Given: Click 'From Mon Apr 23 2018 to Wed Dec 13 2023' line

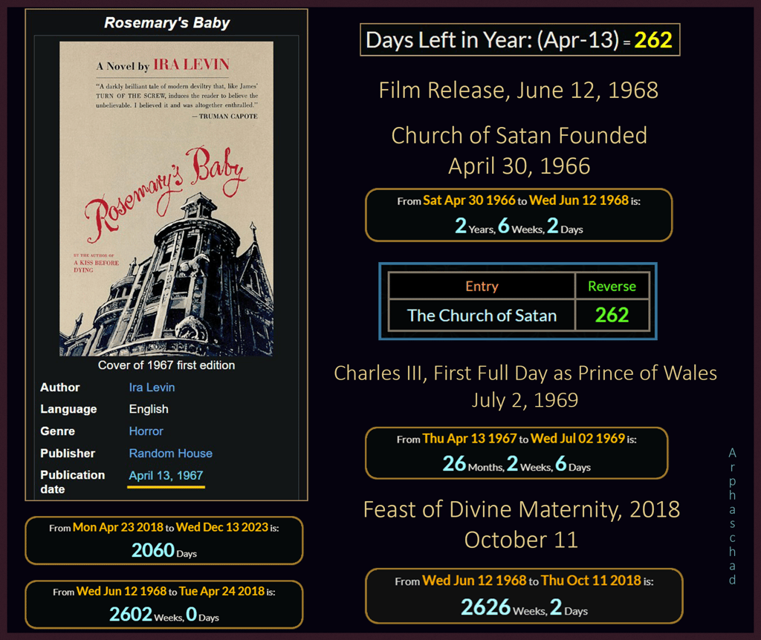Looking at the screenshot, I should 164,527.
